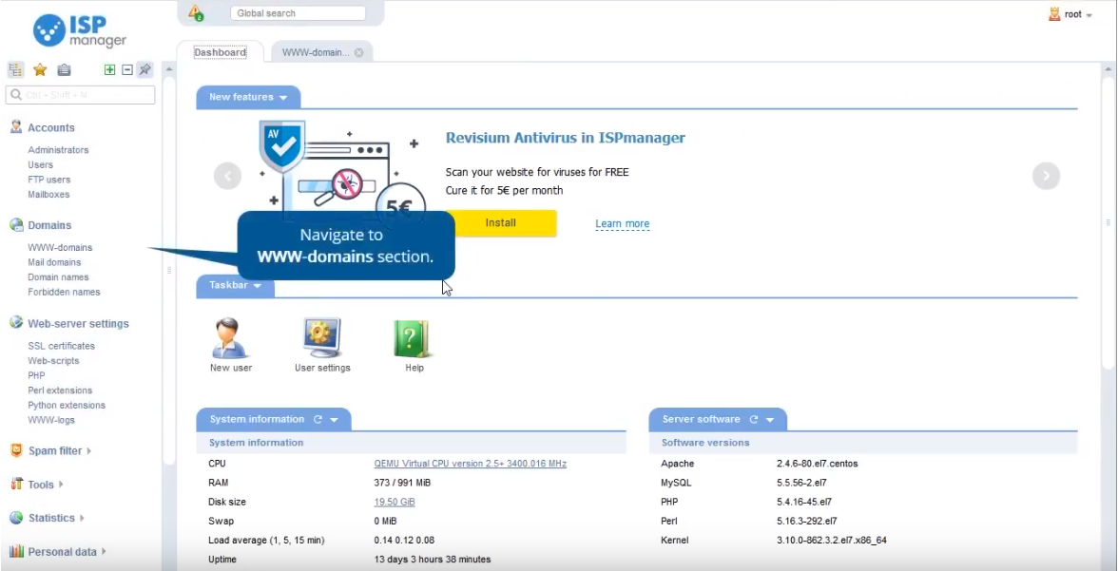Collapse all menu sections with minus icon
Viewport: 1118px width, 571px height.
pyautogui.click(x=127, y=70)
